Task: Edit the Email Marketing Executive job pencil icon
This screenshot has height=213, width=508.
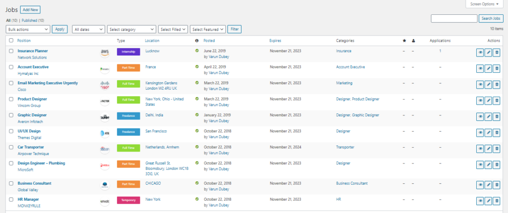Action: [488, 85]
